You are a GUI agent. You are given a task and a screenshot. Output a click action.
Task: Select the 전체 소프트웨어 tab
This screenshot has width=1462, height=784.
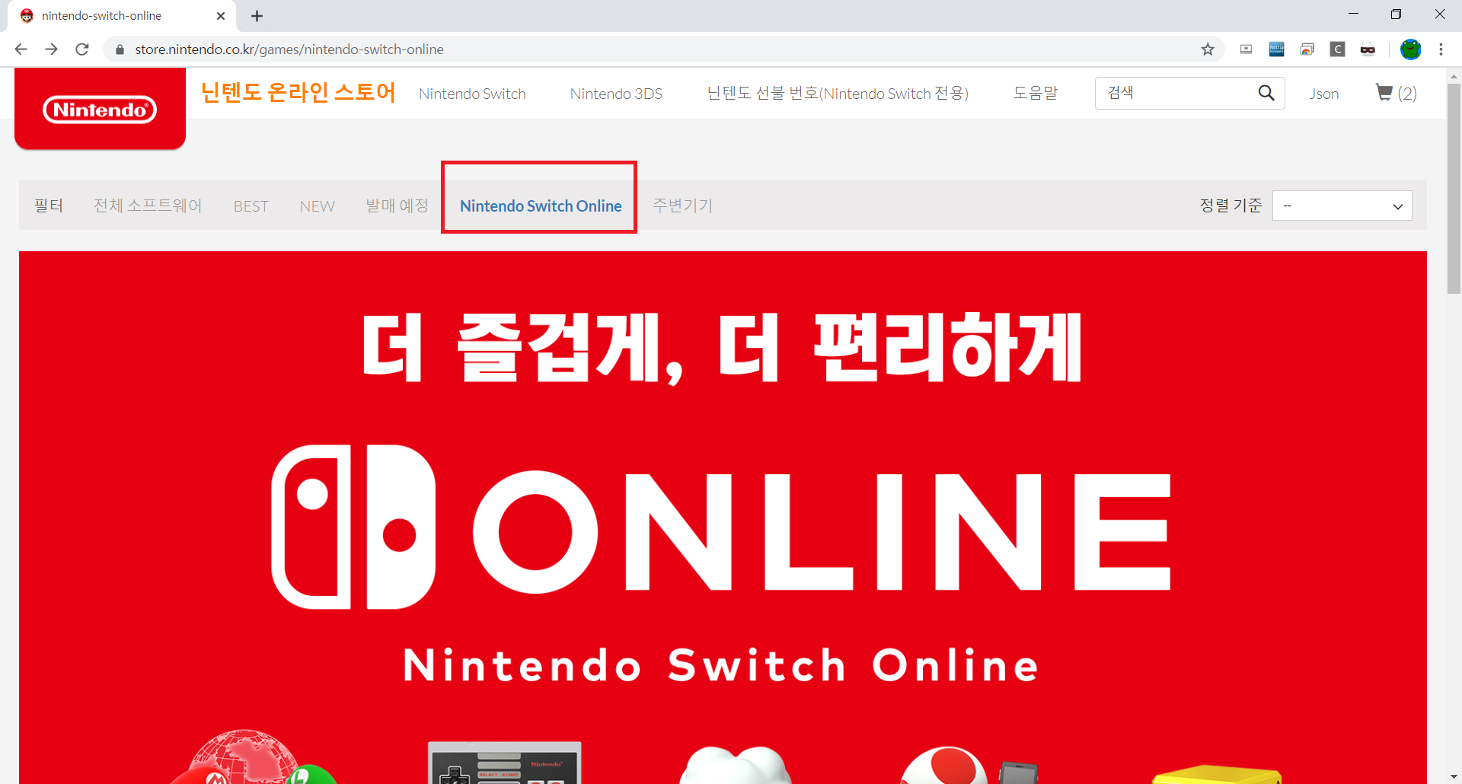point(148,206)
